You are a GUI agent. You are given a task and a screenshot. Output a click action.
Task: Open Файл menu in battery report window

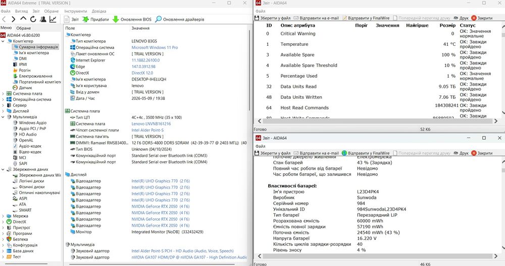[260, 146]
